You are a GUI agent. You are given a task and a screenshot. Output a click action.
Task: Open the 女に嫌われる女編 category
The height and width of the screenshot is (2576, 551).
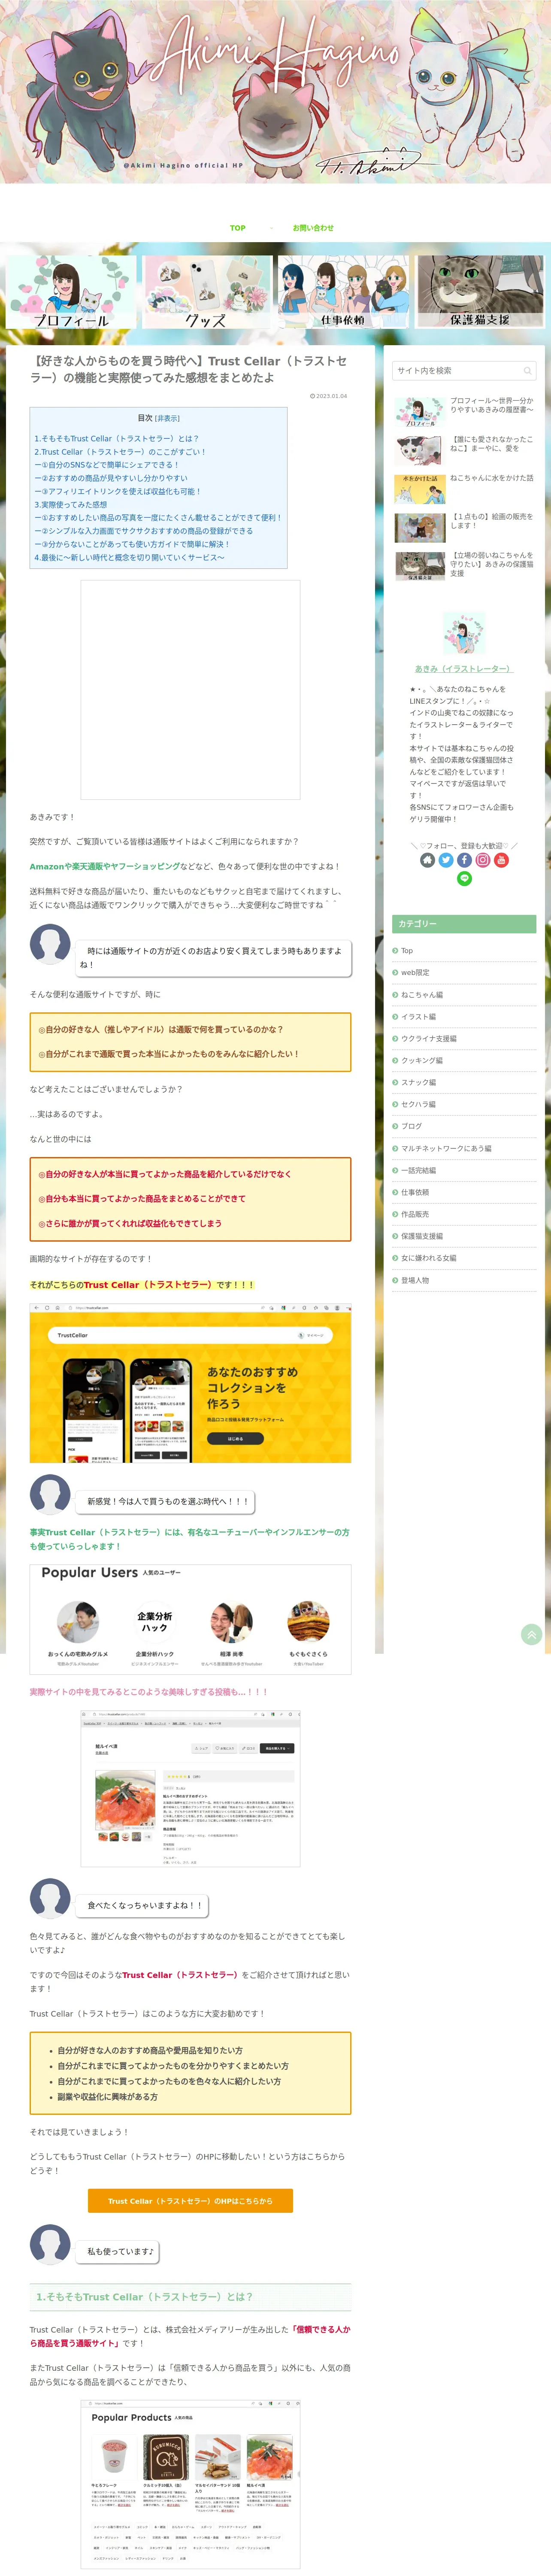point(464,1259)
